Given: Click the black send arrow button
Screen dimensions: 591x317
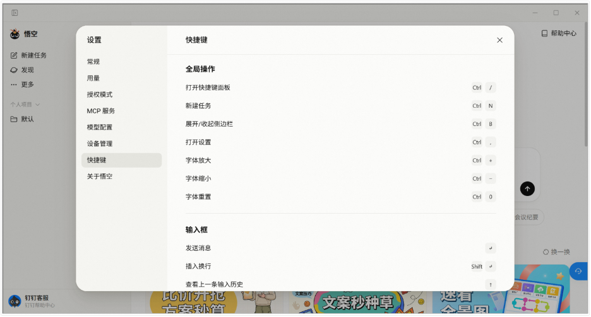Looking at the screenshot, I should [x=527, y=189].
